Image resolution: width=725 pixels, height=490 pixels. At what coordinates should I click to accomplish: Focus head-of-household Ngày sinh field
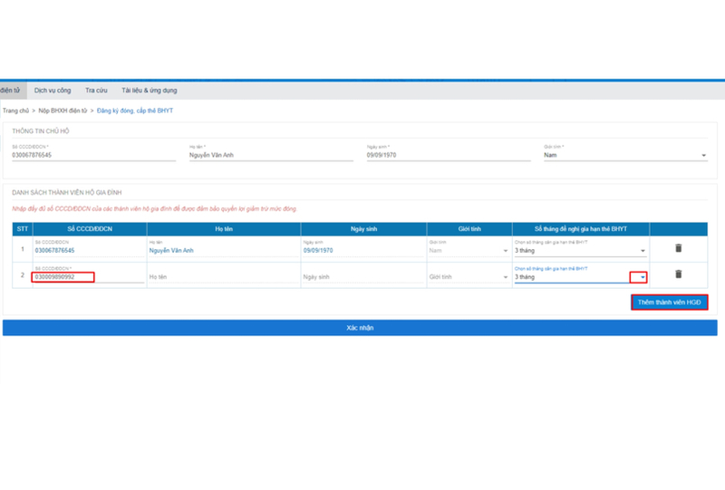click(449, 155)
